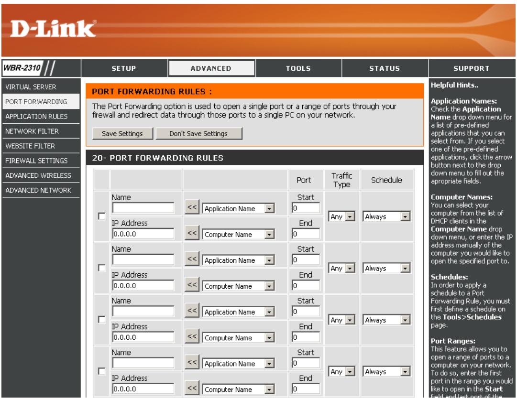This screenshot has width=517, height=399.
Task: Click the << button beside fourth rule's Computer Name
Action: (x=192, y=388)
